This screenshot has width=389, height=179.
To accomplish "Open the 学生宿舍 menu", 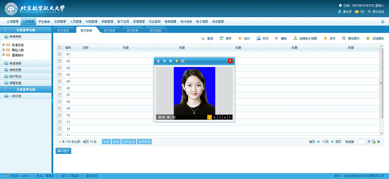I will [x=44, y=22].
